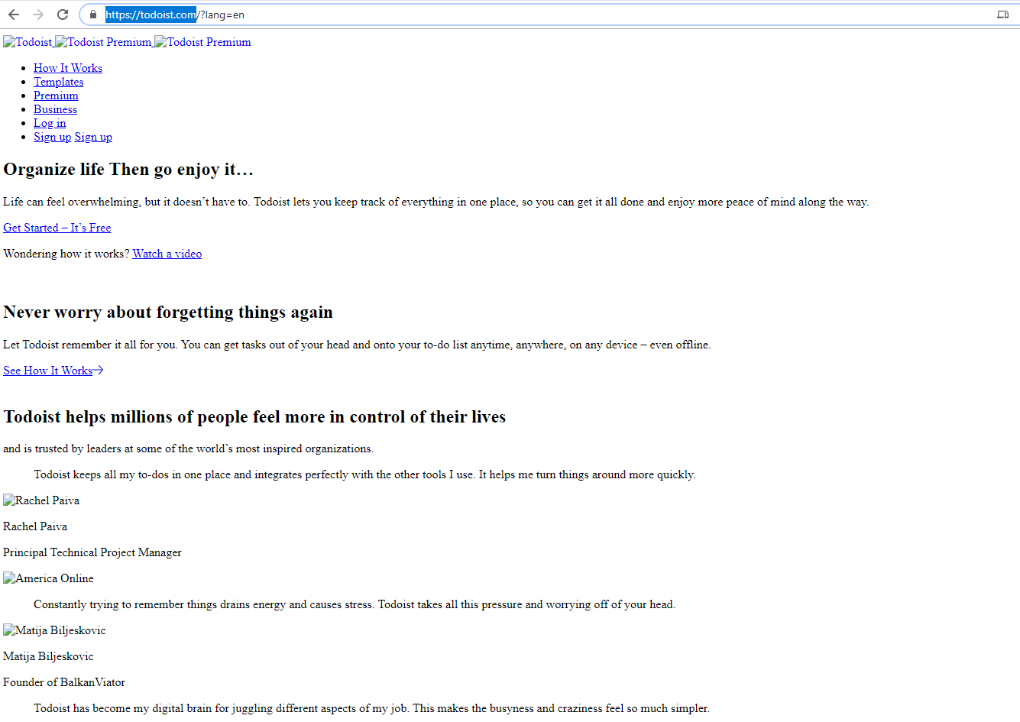Image resolution: width=1020 pixels, height=722 pixels.
Task: Click paragraph starting Life can feel overwhelming
Action: (436, 202)
